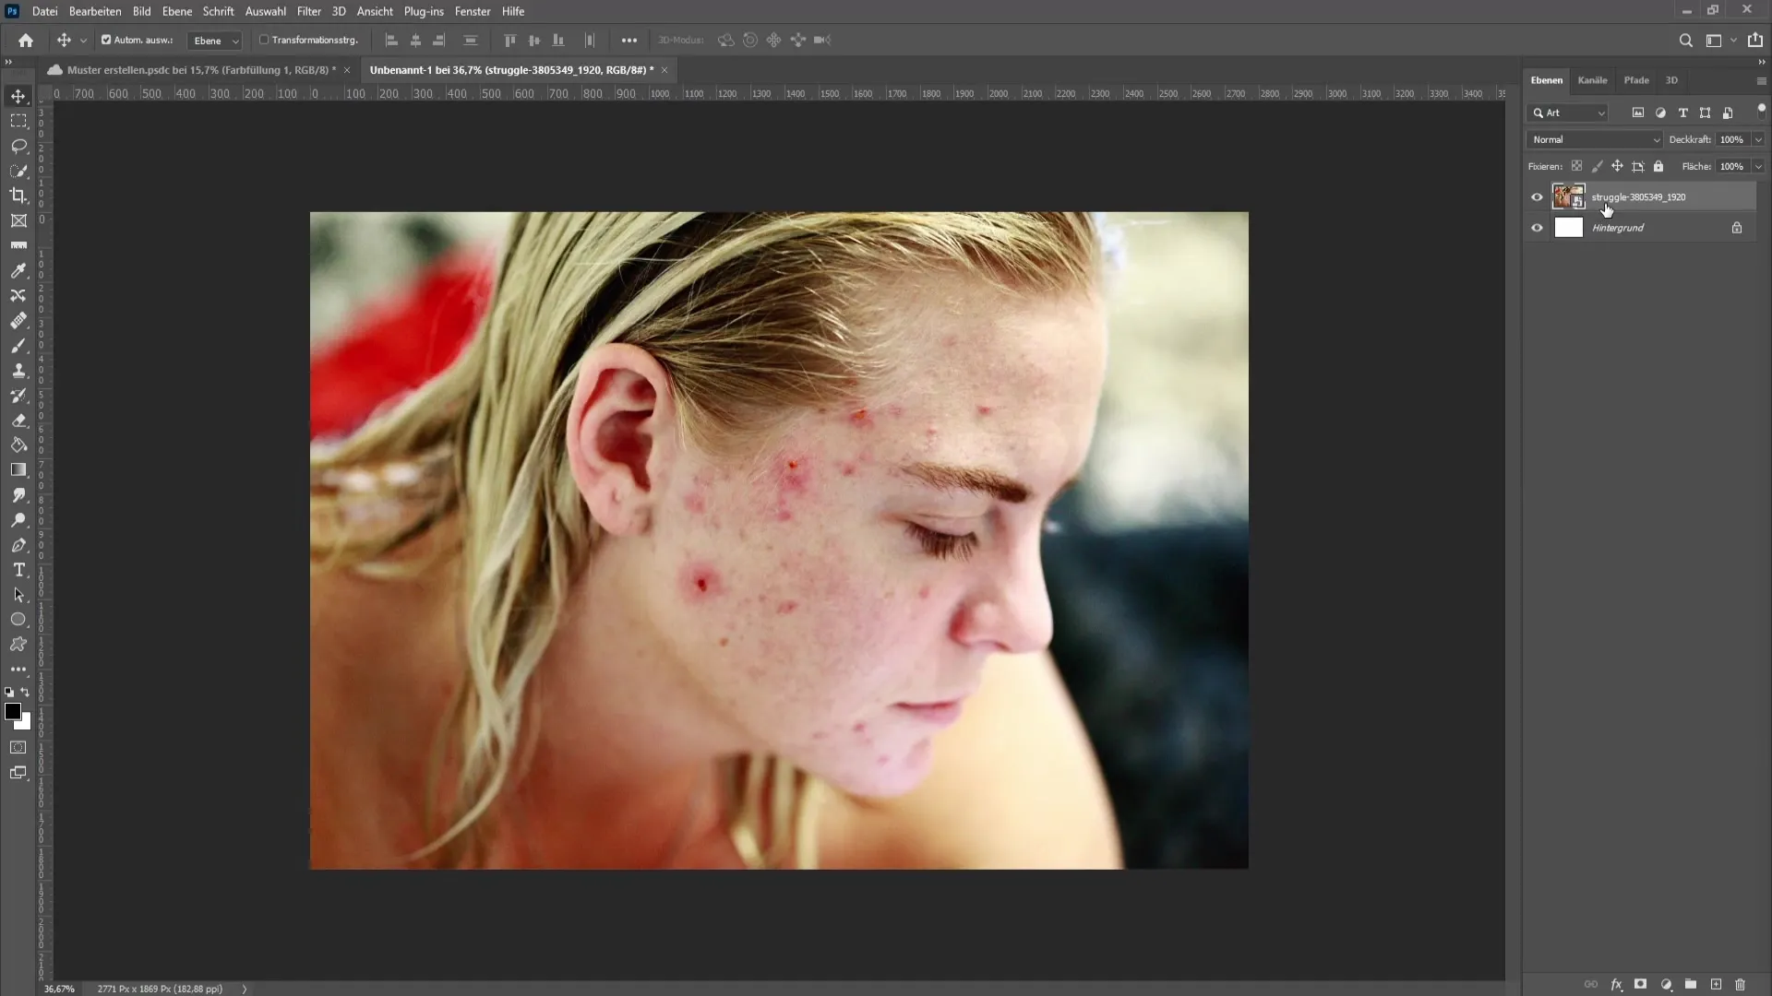Select the Clone Stamp tool
Screen dimensions: 1772x996
tap(18, 370)
